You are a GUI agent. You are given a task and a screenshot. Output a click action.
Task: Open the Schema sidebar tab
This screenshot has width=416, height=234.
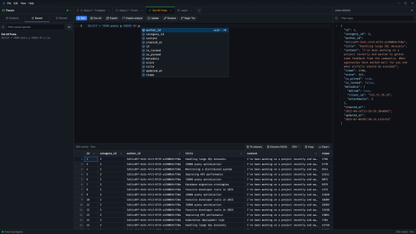(x=12, y=18)
